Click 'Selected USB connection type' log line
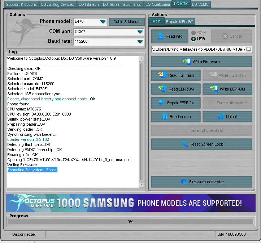Image resolution: width=261 pixels, height=243 pixels. (34, 94)
